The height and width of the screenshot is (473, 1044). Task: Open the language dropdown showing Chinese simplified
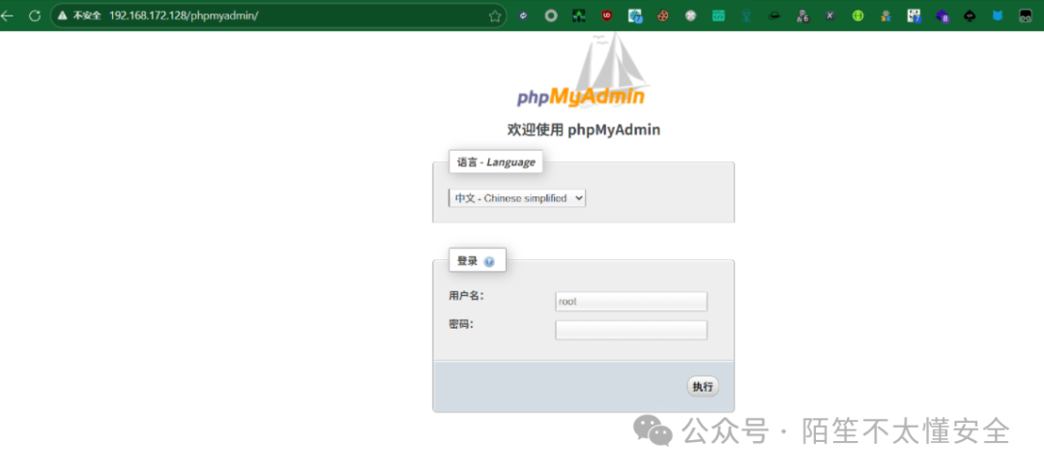(x=517, y=198)
